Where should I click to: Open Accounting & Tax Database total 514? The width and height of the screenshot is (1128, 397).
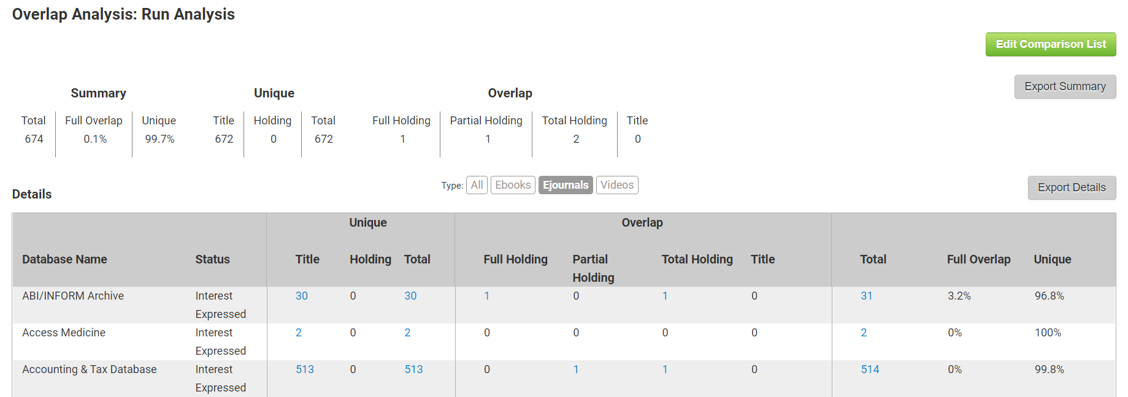870,369
